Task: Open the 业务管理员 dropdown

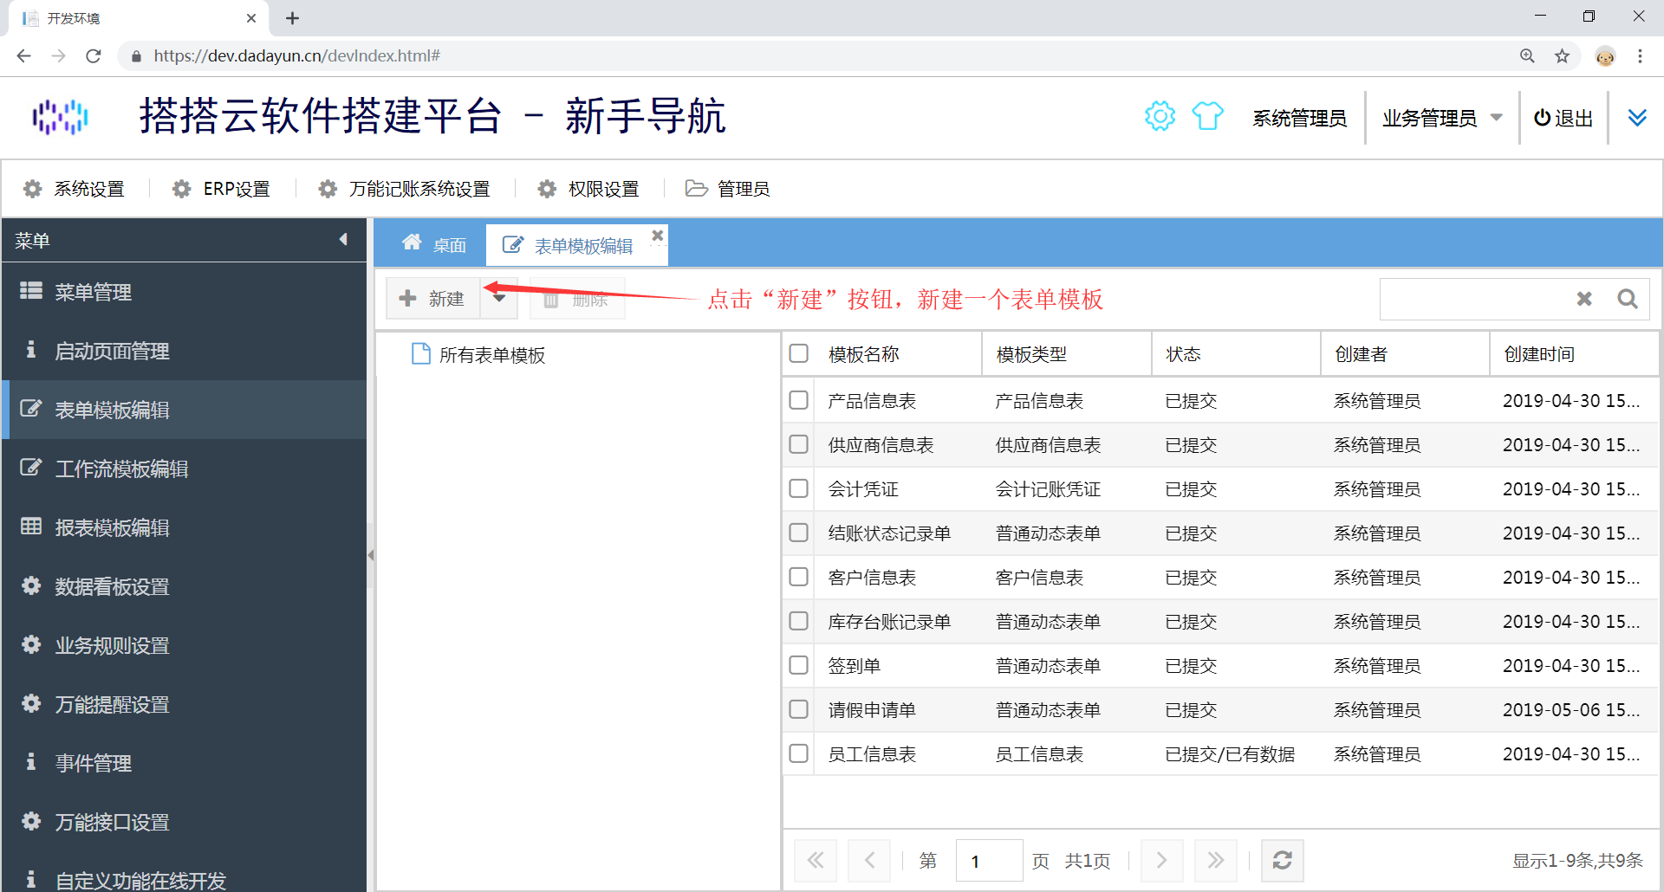Action: pos(1442,118)
